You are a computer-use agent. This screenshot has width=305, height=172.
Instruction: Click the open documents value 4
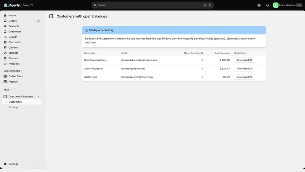pyautogui.click(x=202, y=69)
